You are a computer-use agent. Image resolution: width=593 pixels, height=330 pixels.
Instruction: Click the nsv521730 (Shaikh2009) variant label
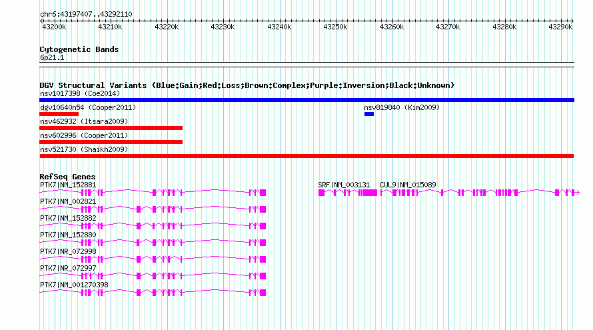click(84, 149)
